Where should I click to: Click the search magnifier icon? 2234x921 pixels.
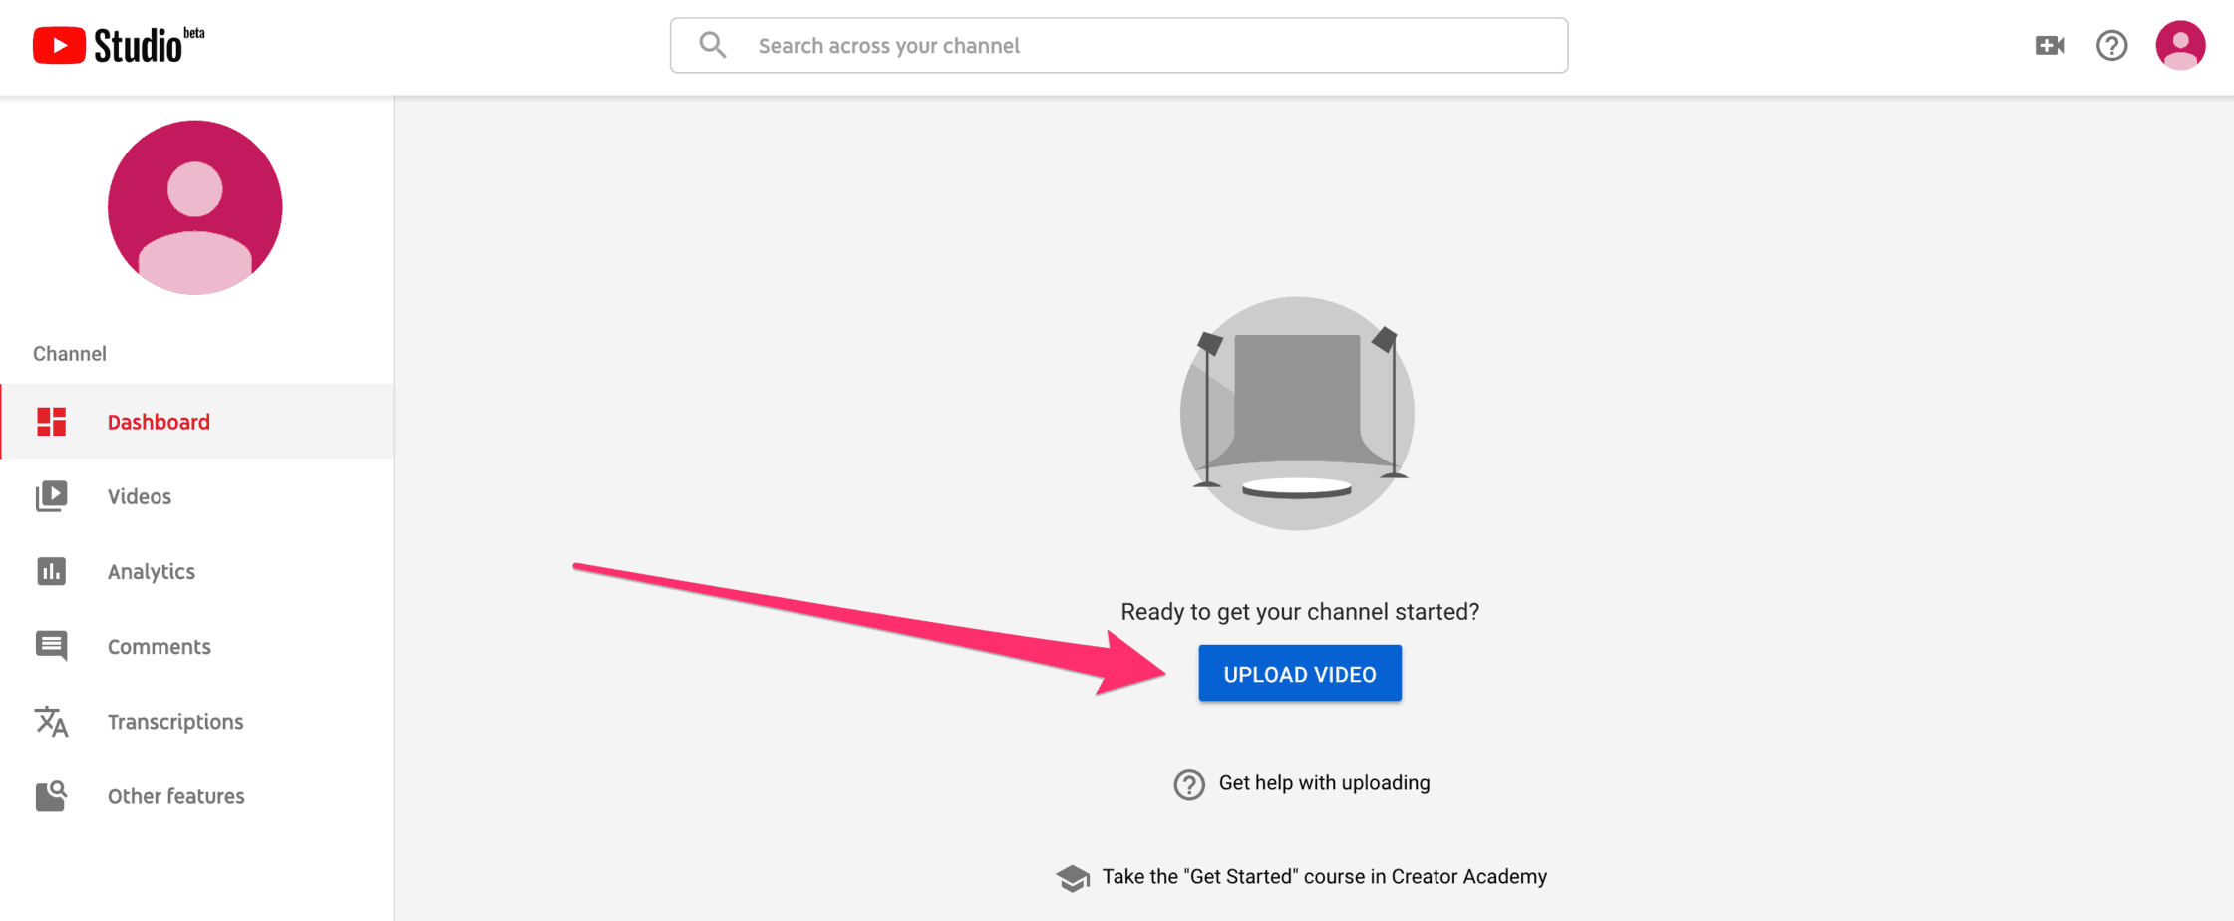pos(711,44)
